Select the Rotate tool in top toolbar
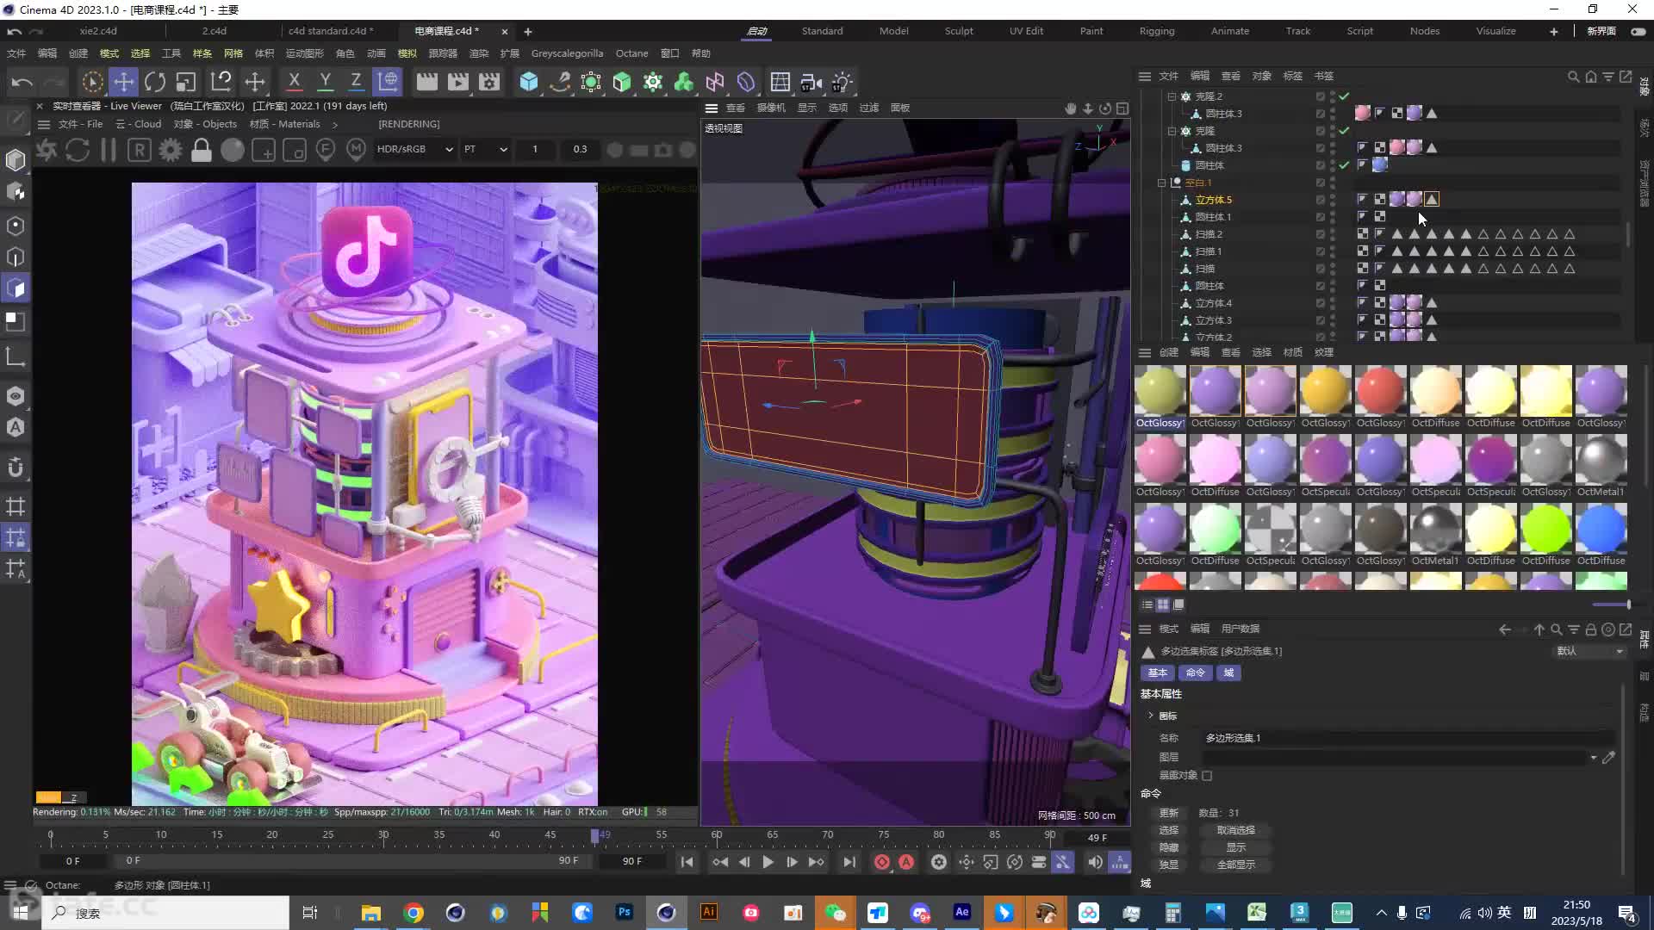 click(155, 82)
